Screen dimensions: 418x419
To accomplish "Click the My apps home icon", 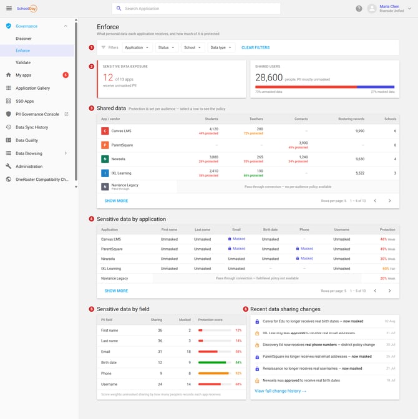I will 9,75.
